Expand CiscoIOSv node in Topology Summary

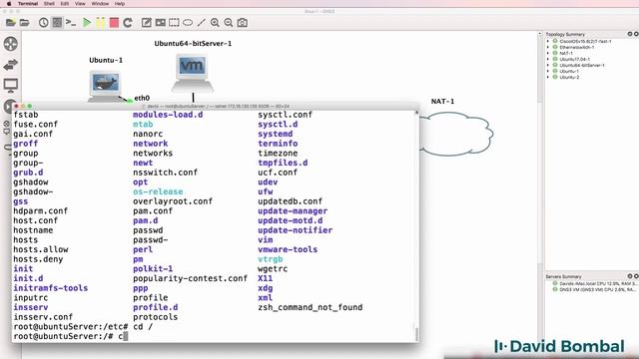pos(548,41)
